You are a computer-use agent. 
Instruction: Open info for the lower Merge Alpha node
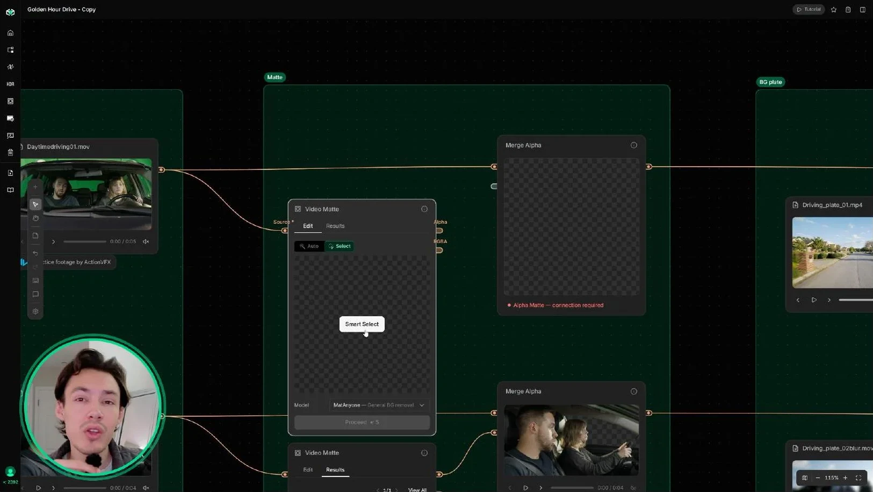tap(634, 391)
